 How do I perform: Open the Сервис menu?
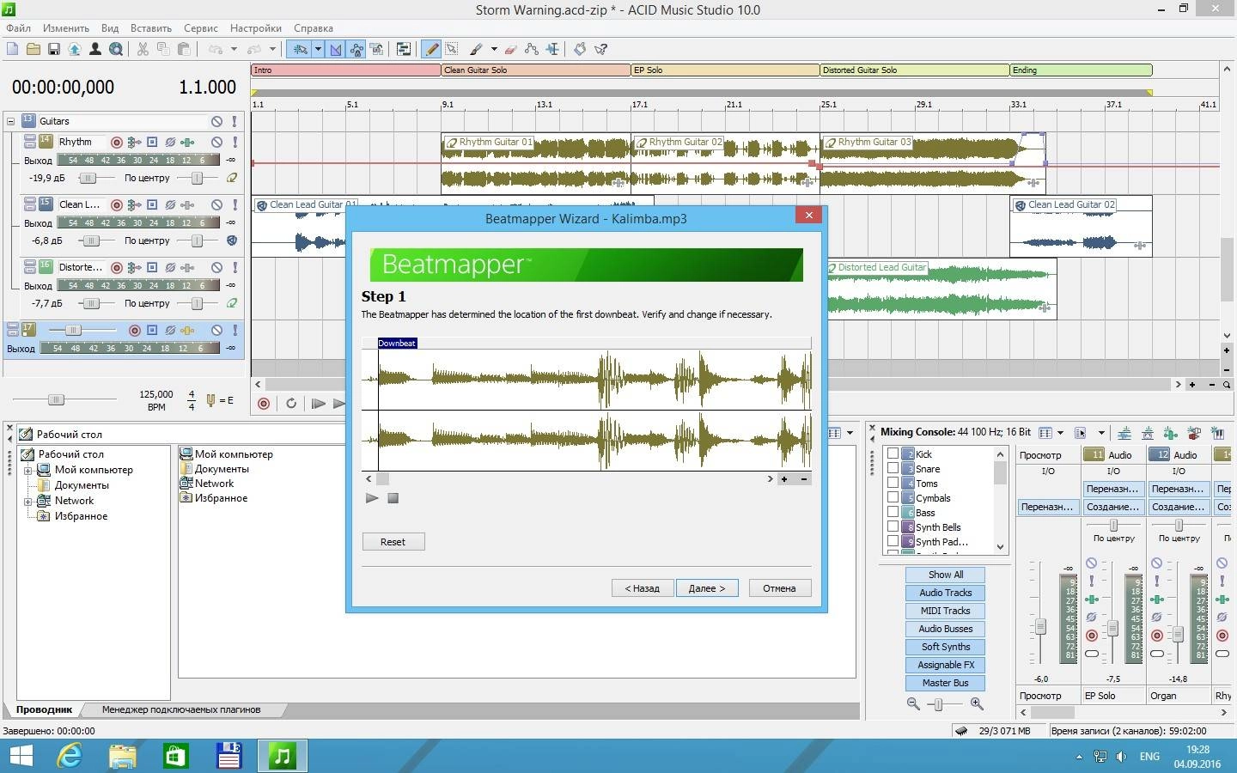201,28
